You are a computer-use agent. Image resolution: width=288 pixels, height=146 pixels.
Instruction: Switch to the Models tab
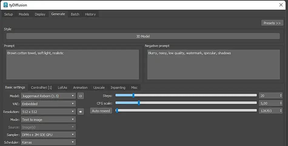24,14
